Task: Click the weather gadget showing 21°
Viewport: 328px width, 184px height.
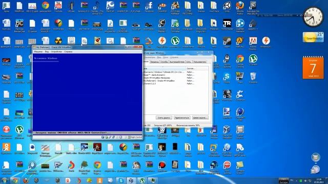Action: click(313, 37)
